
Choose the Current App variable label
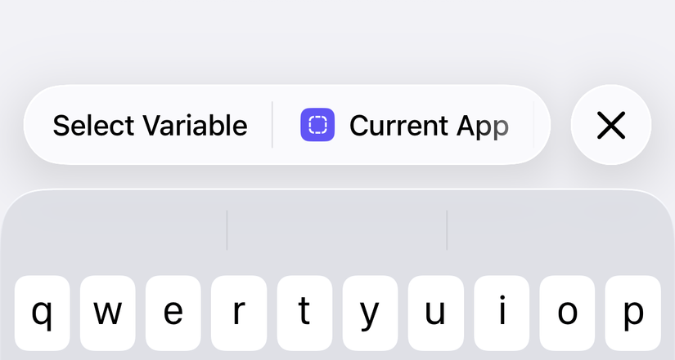click(x=428, y=126)
